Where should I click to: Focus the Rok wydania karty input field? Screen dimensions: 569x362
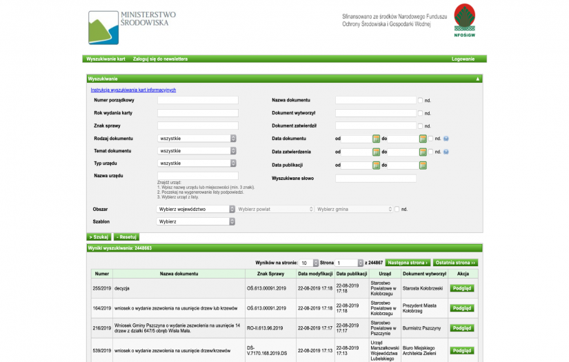coord(198,113)
